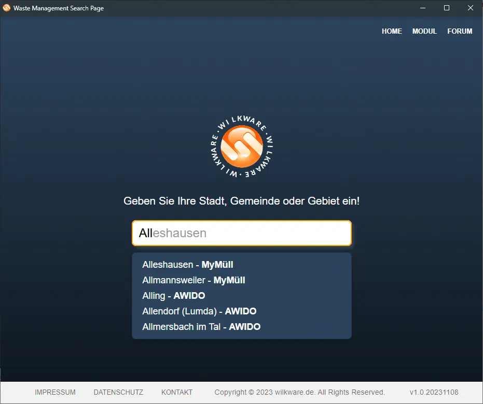Click the version number v1.0.20231108
The image size is (483, 404).
(434, 392)
